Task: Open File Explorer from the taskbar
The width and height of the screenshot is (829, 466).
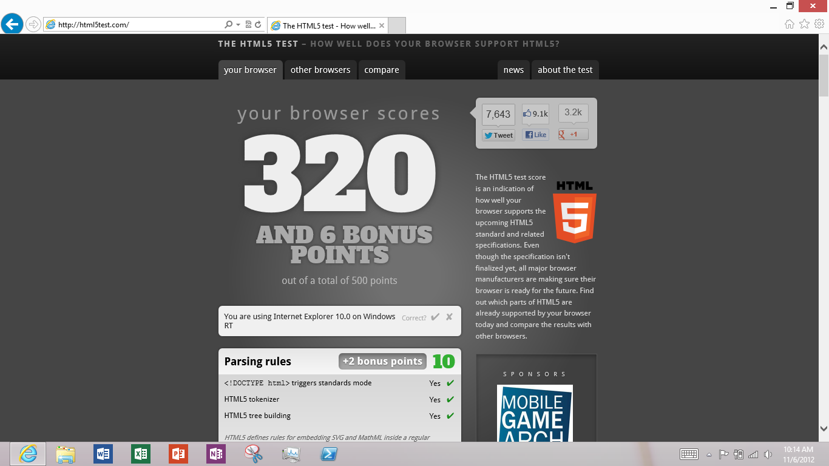Action: [x=66, y=454]
